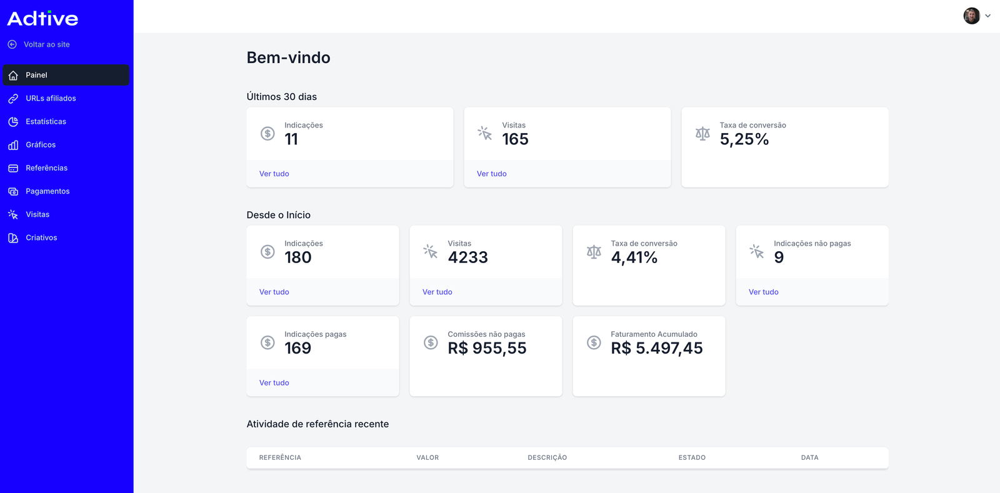Select the Referências menu label
The width and height of the screenshot is (1000, 493).
point(46,168)
